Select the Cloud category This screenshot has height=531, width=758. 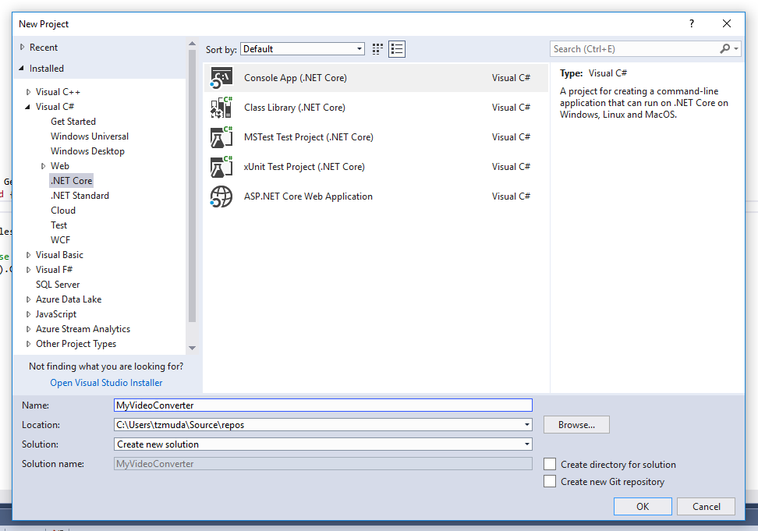63,211
